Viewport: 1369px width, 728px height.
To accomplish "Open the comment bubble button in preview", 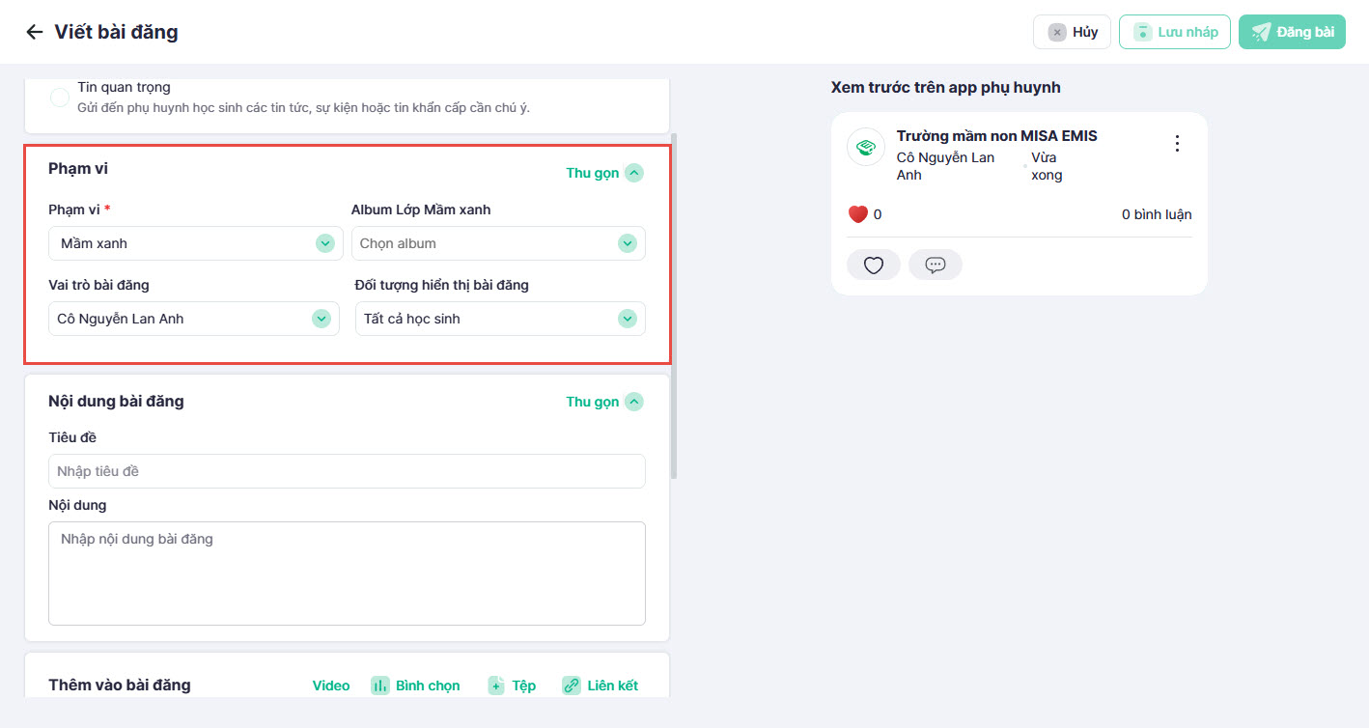I will tap(935, 266).
